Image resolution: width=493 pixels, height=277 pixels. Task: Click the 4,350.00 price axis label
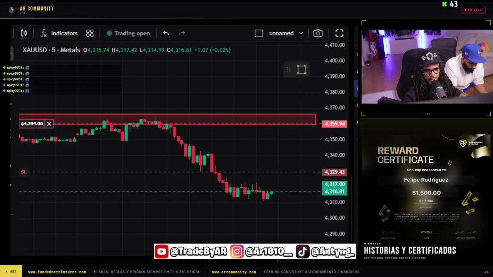tap(335, 139)
